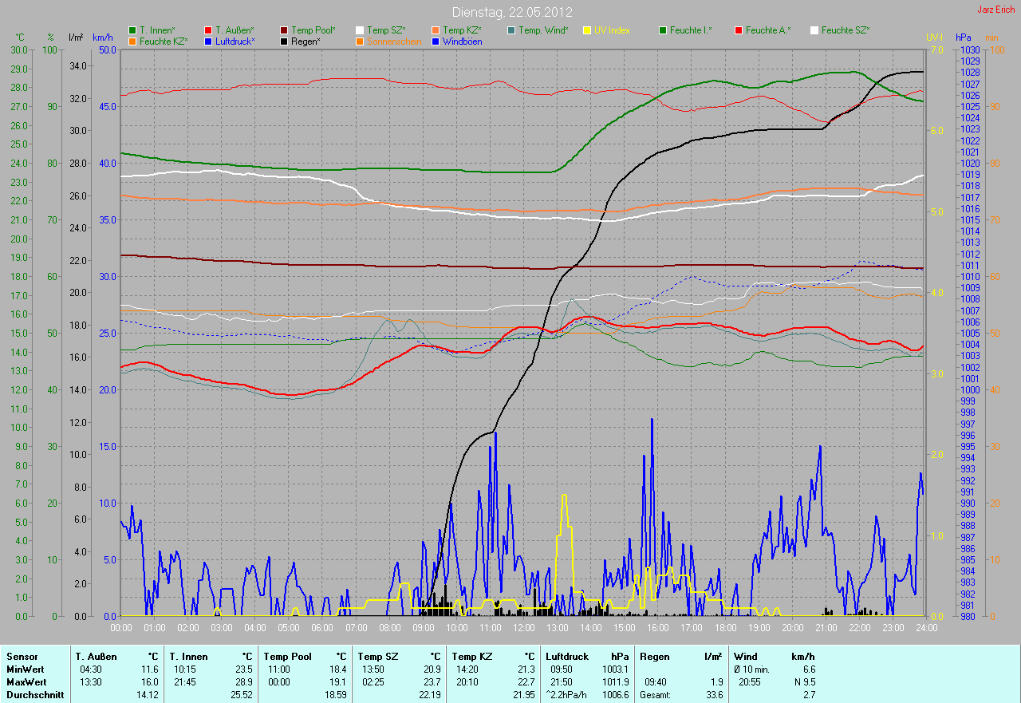This screenshot has height=703, width=1021.
Task: Select the 'Ø 10 min.' wind label
Action: click(752, 669)
